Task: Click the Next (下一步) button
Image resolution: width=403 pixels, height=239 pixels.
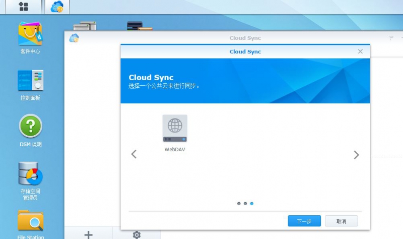Action: pos(304,221)
